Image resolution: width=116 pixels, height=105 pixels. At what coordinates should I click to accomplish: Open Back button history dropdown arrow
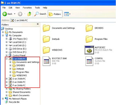pos(14,14)
